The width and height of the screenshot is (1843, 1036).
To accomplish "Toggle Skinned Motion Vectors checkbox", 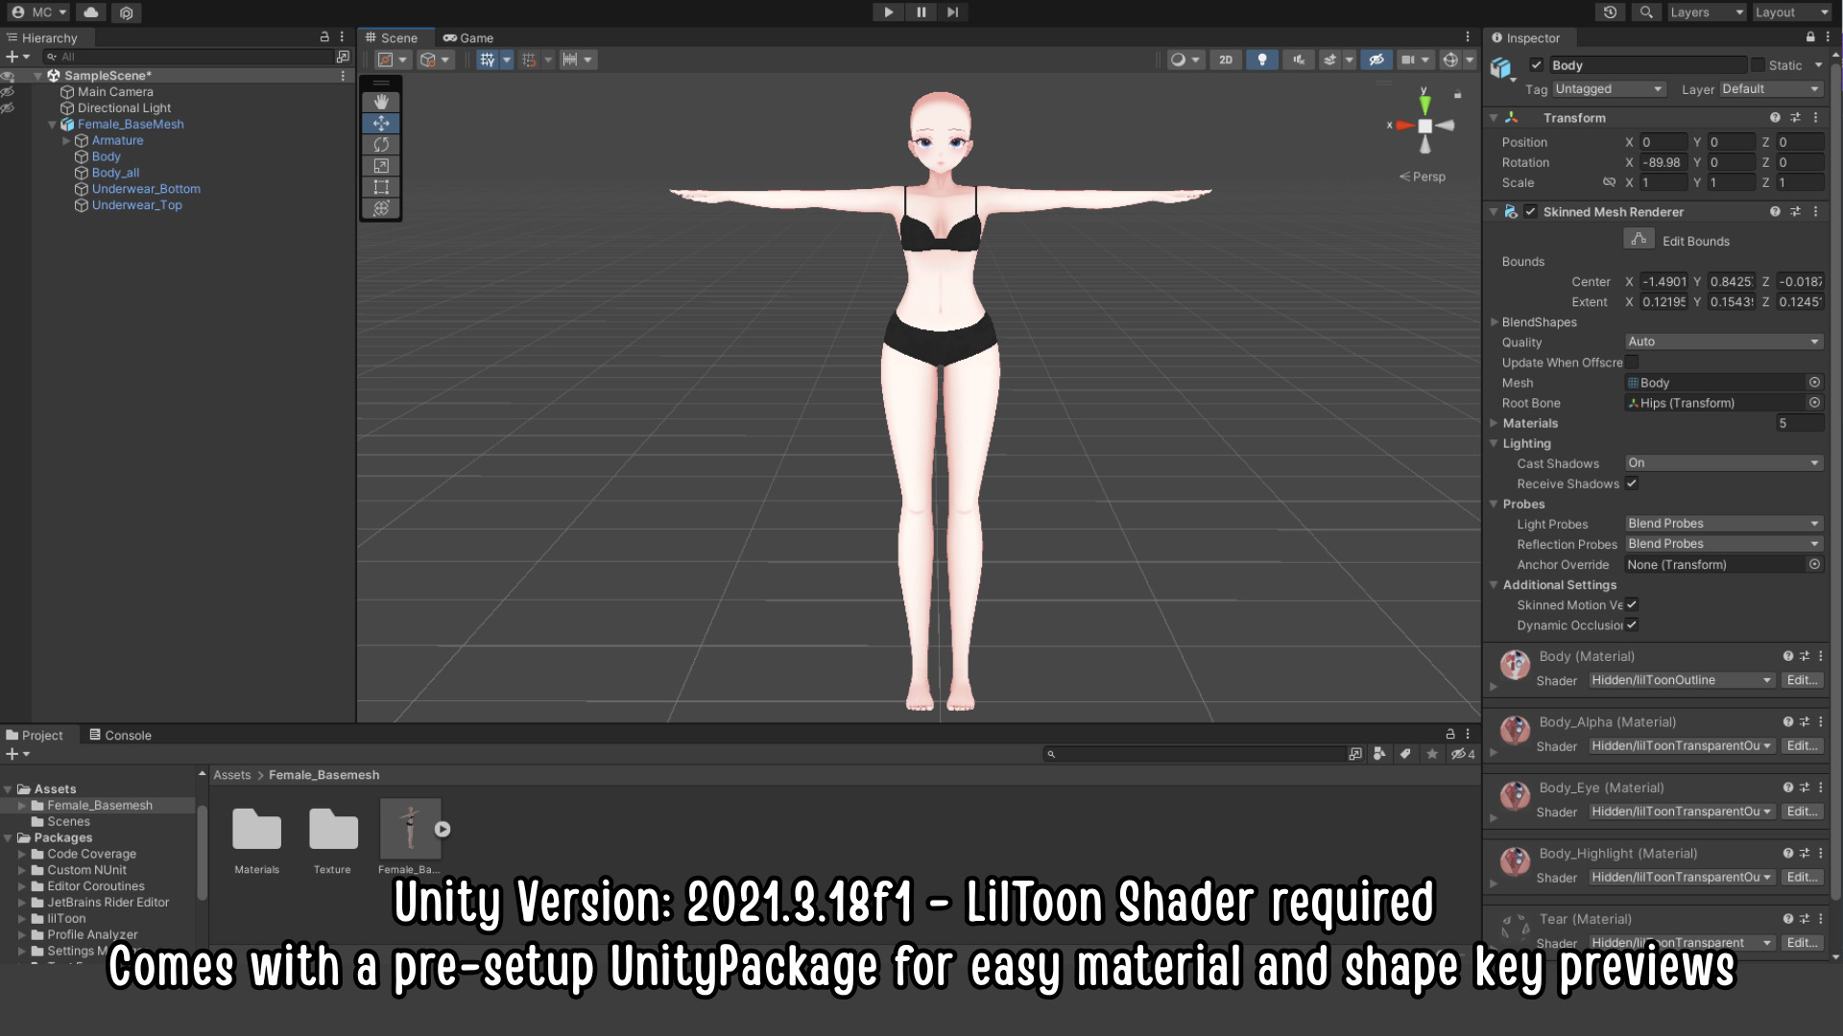I will click(x=1632, y=604).
